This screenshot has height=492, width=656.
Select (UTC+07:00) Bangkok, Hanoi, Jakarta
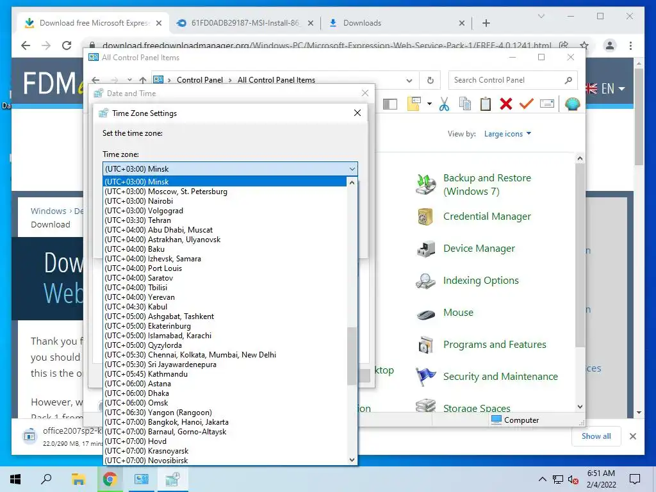(225, 423)
